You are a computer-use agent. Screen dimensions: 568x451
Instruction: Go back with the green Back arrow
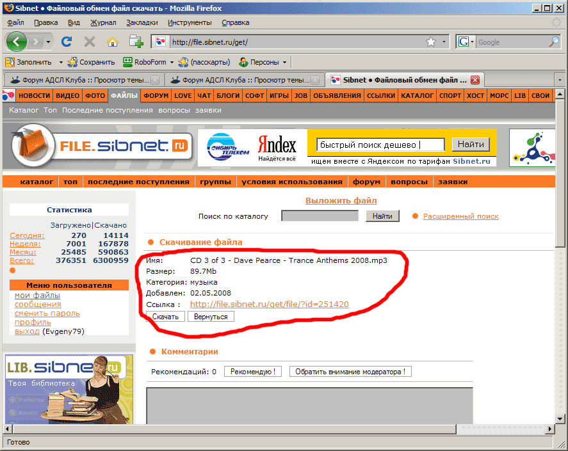point(16,42)
